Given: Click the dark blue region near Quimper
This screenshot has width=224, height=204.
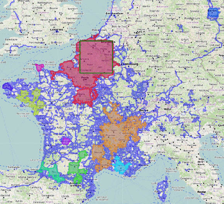Looking at the screenshot, I should (x=7, y=87).
